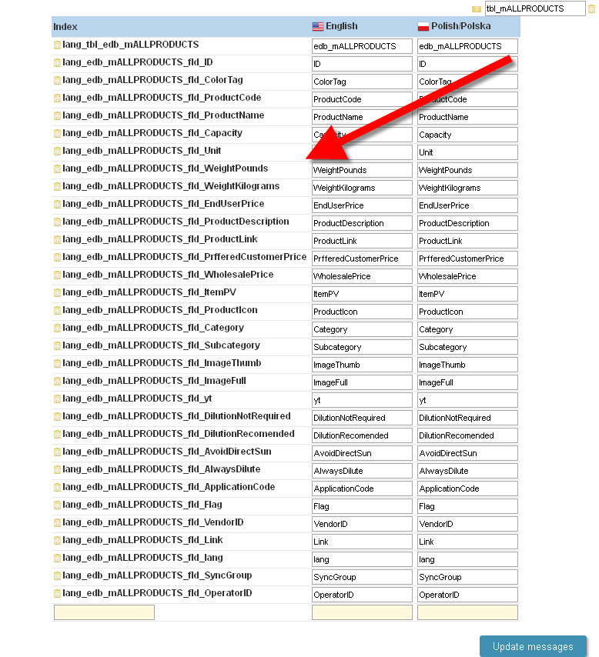Focus the Polish field containing VendorID
599x657 pixels.
(x=467, y=524)
